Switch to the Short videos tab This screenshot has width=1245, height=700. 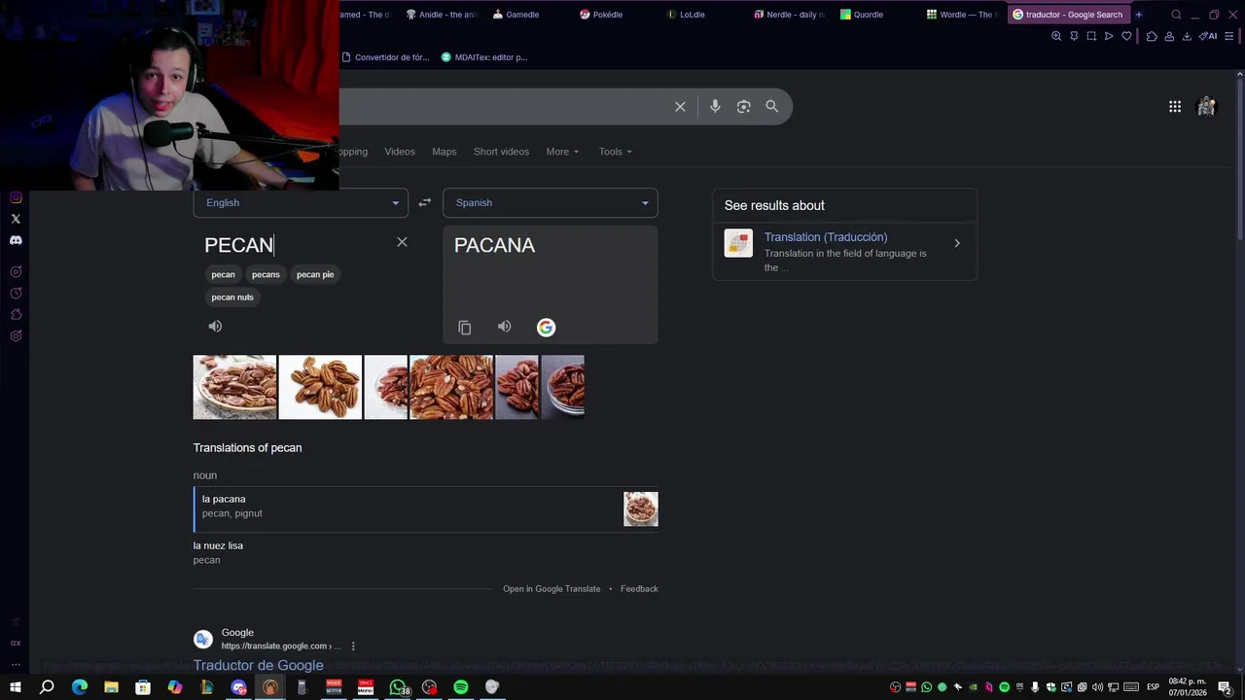501,152
